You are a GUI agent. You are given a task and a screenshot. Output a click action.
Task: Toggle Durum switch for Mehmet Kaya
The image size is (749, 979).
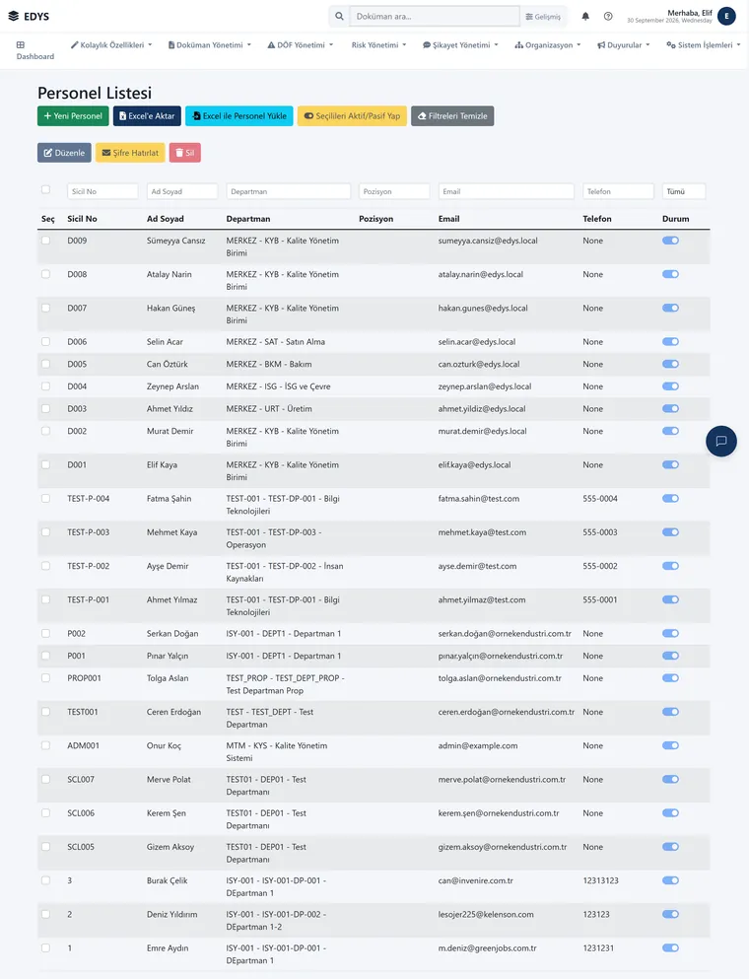click(x=670, y=532)
